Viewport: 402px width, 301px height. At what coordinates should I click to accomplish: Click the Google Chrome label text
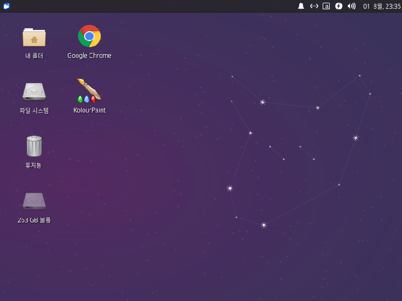89,56
